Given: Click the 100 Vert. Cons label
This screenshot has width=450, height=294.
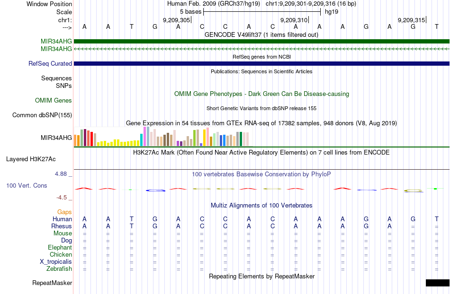Looking at the screenshot, I should pyautogui.click(x=27, y=185).
